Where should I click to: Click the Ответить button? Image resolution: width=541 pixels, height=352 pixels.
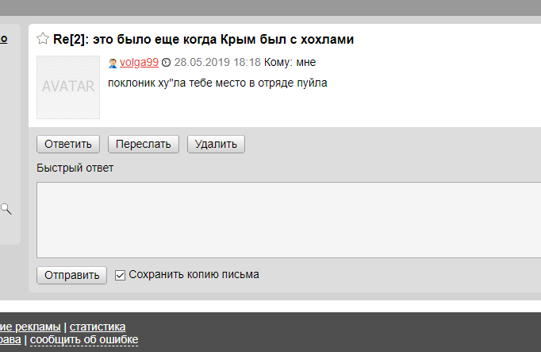tap(68, 144)
